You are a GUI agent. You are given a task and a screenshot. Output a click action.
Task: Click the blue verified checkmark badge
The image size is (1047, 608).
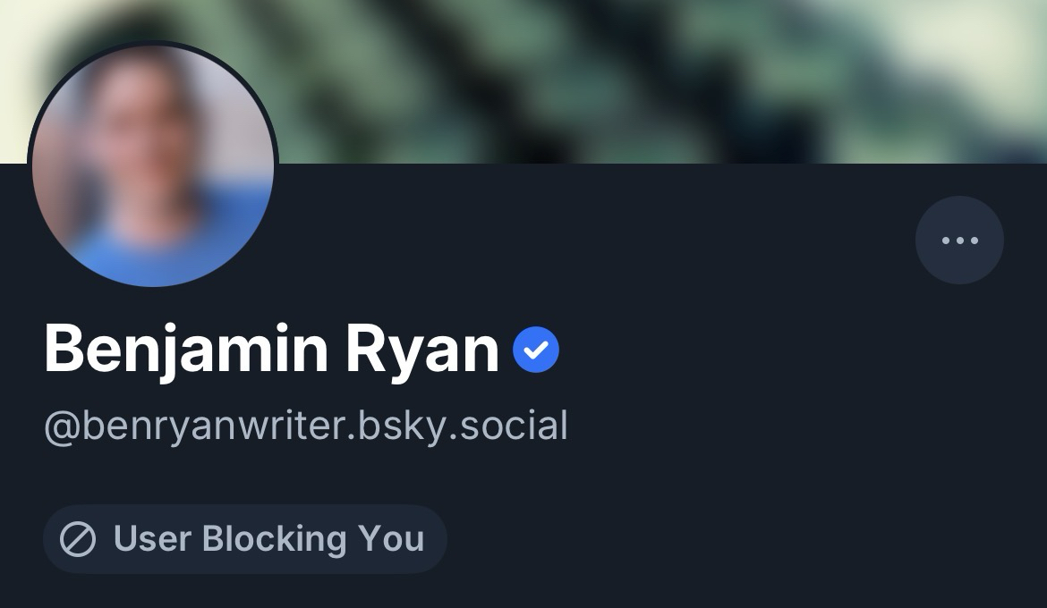pos(535,350)
